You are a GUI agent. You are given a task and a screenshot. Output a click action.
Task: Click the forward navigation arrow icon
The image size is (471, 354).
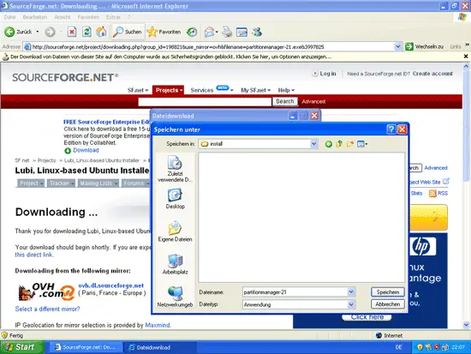pos(51,32)
